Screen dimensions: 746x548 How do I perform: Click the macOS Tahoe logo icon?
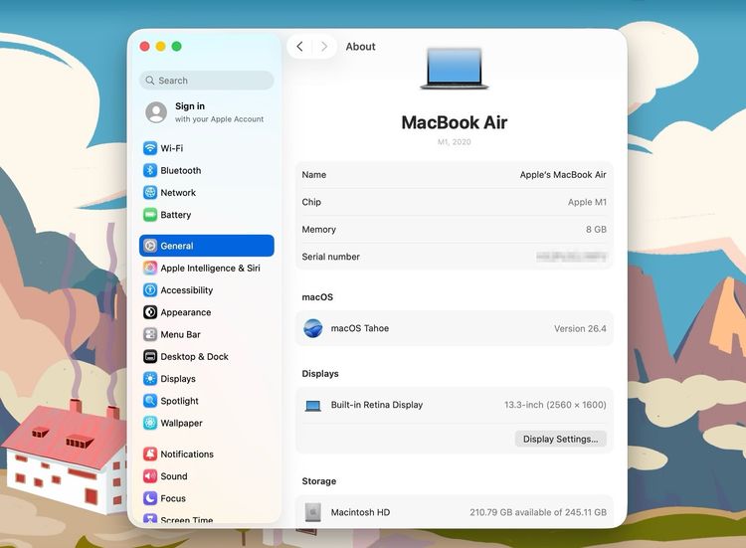coord(313,328)
